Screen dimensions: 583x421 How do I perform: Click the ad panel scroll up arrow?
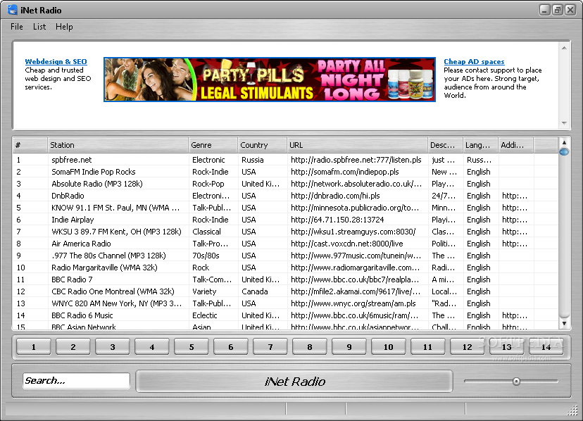pyautogui.click(x=564, y=48)
